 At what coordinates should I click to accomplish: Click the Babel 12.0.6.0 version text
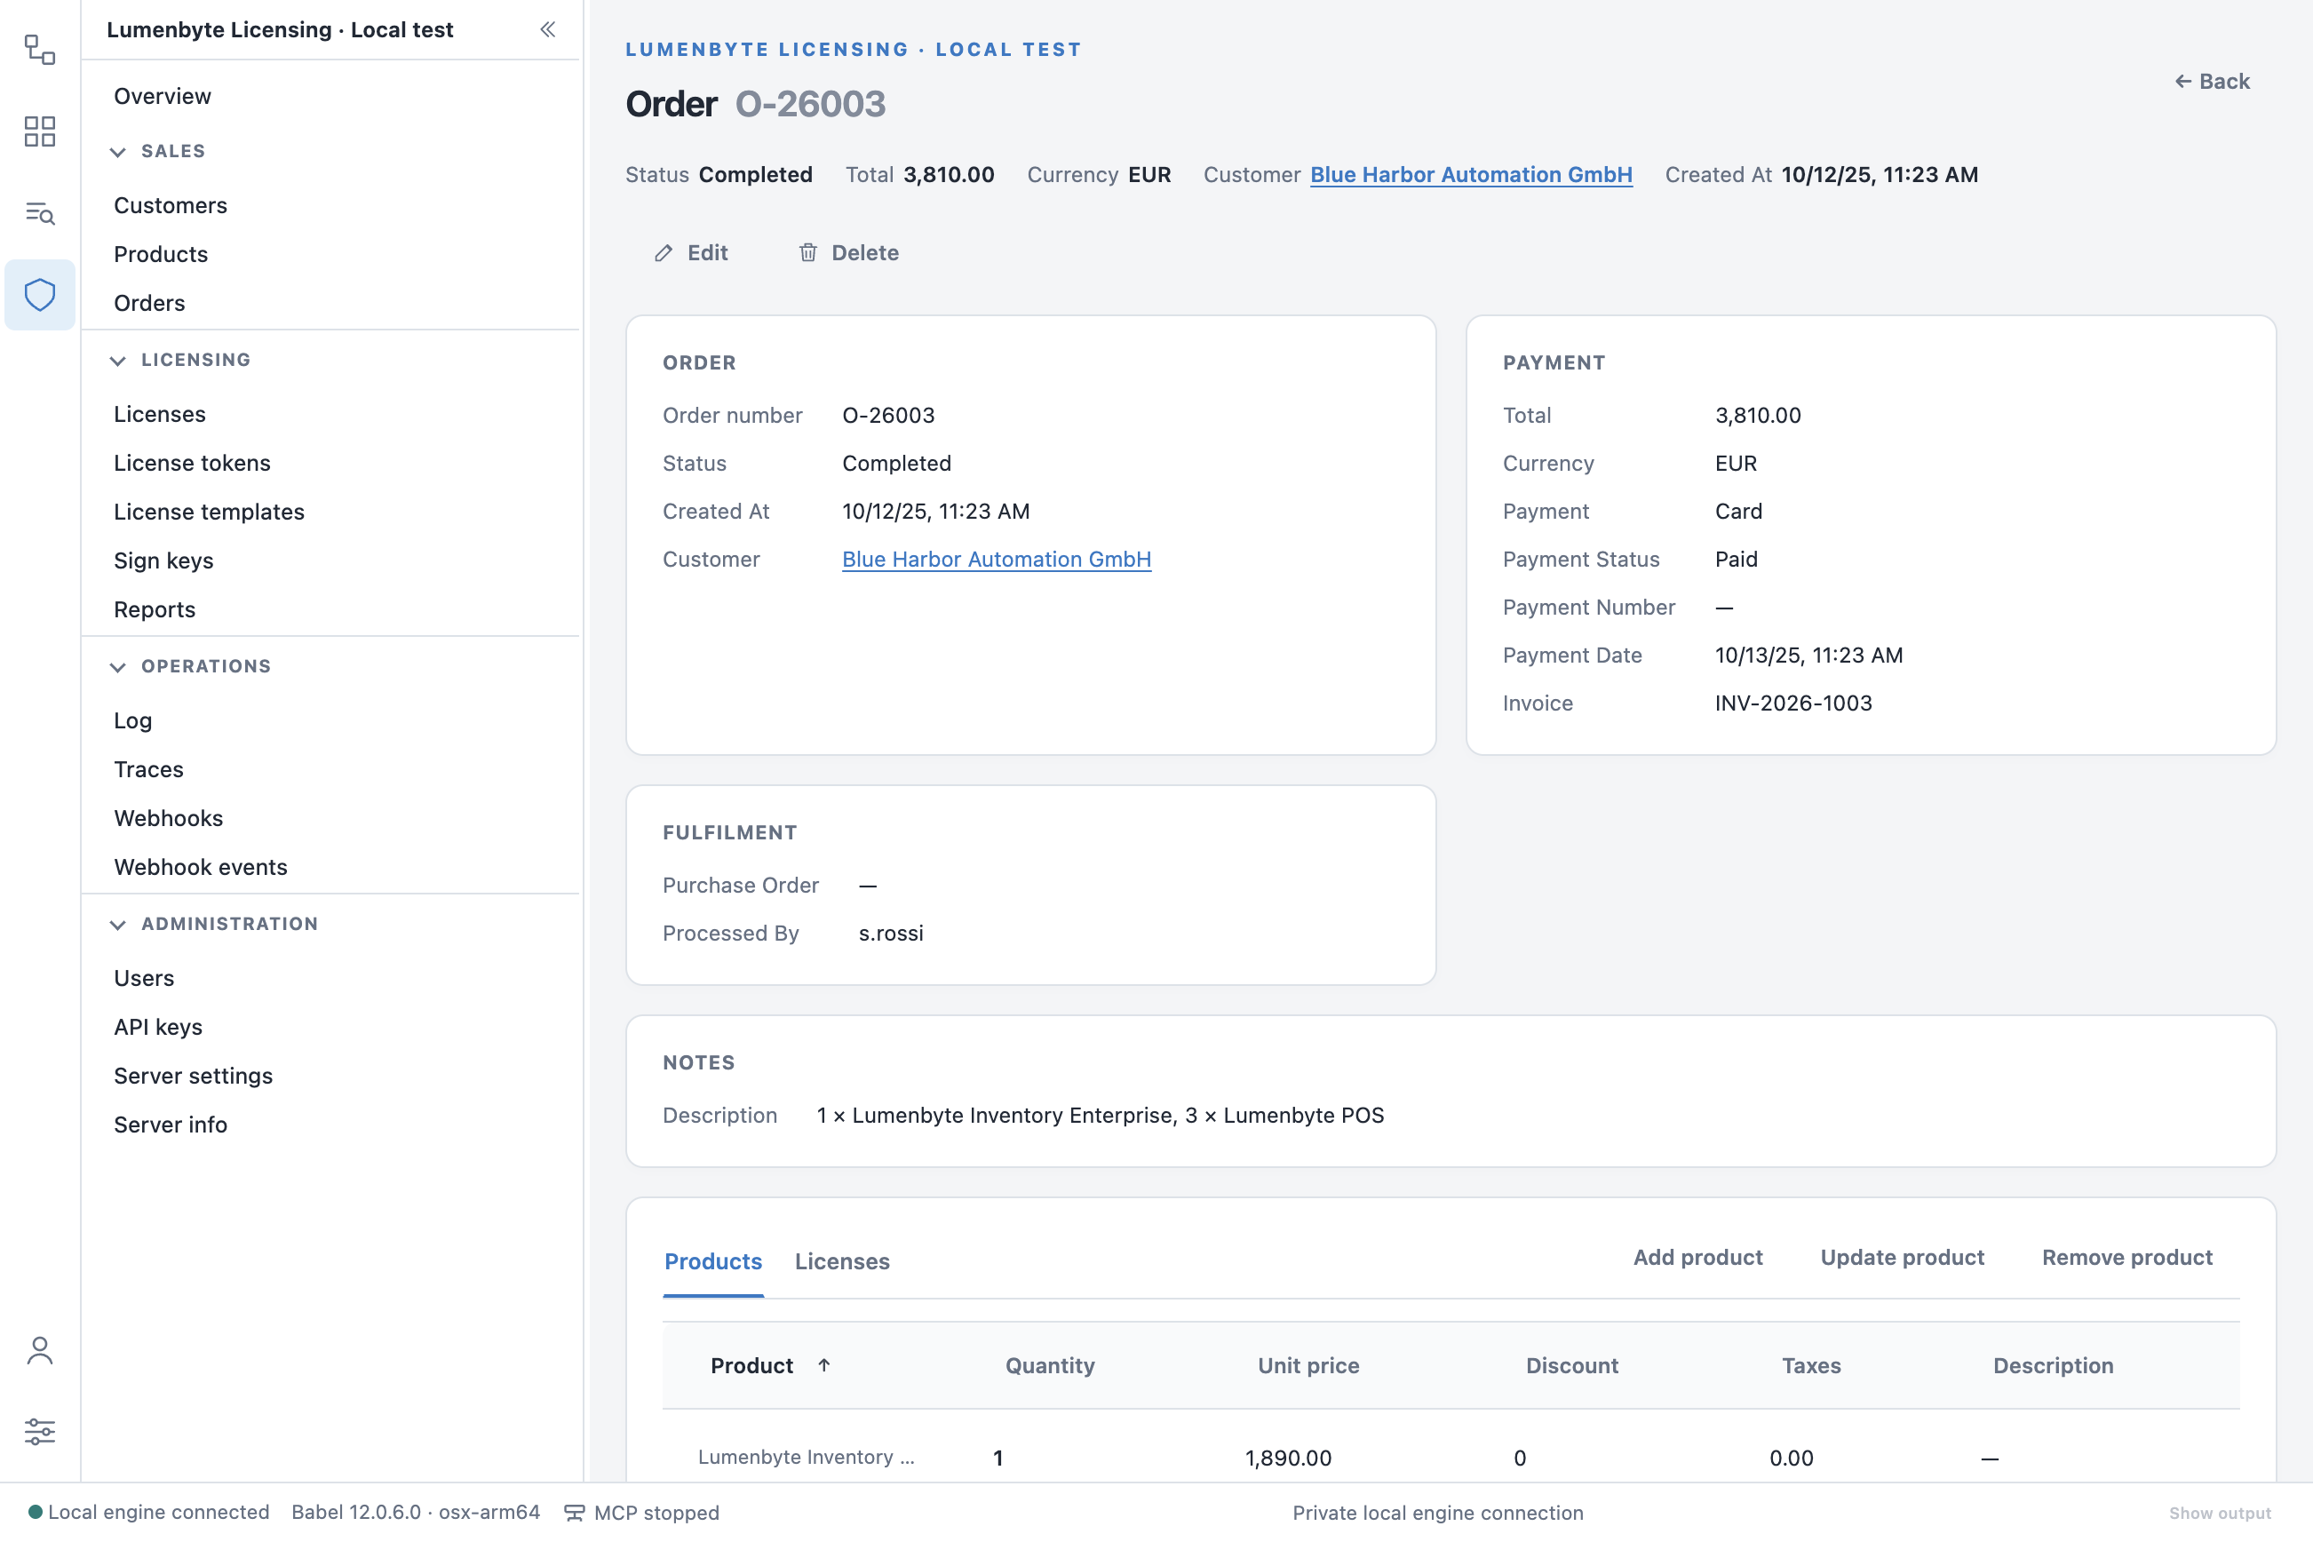(415, 1513)
